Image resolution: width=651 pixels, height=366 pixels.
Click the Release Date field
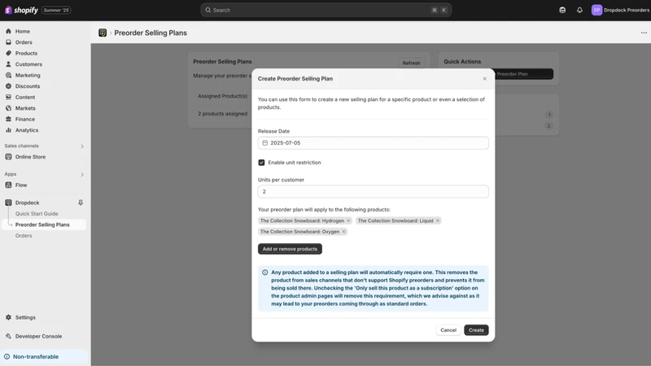(374, 143)
